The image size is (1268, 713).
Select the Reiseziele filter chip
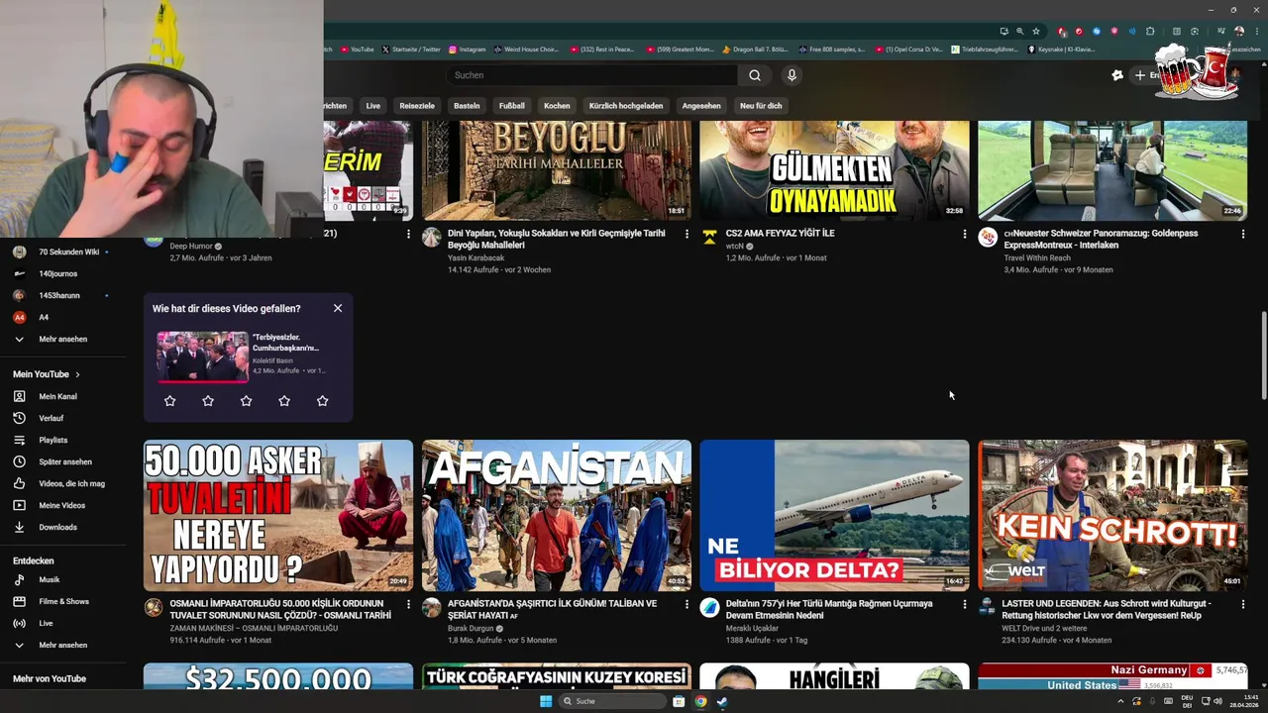[x=417, y=106]
